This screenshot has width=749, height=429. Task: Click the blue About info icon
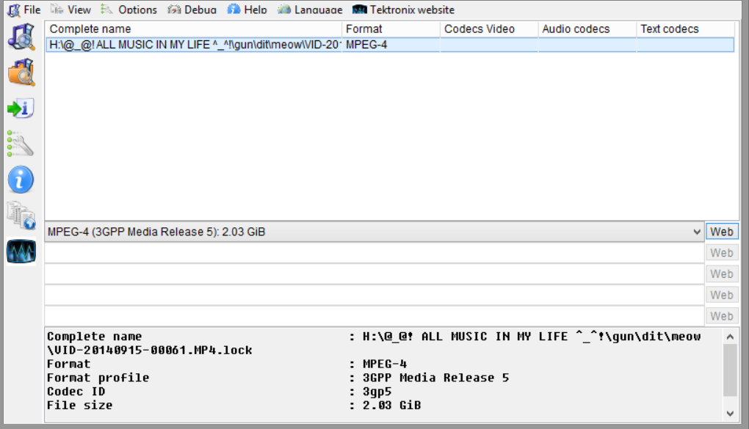coord(21,180)
